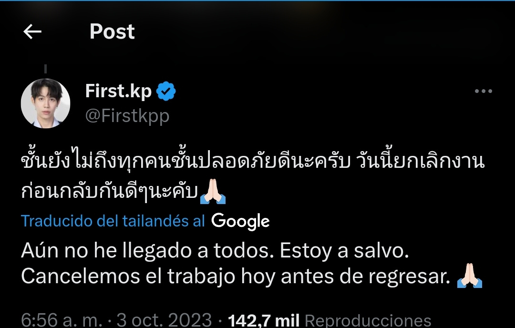515x328 pixels.
Task: Click the '3 oct. 2023' date
Action: (x=164, y=320)
